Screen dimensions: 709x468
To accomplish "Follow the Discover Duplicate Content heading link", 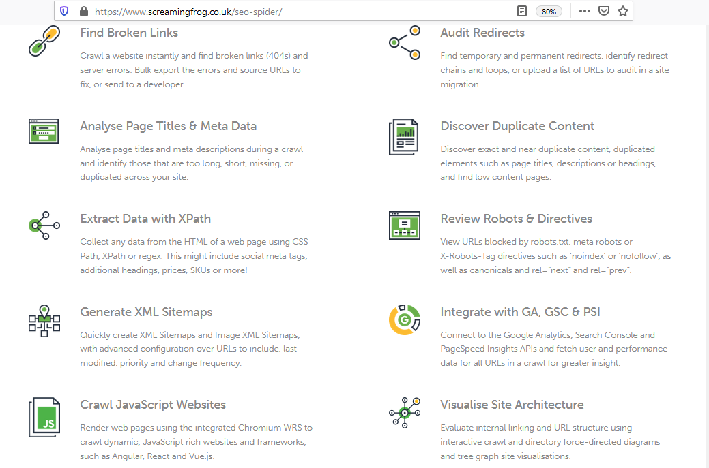I will click(517, 126).
